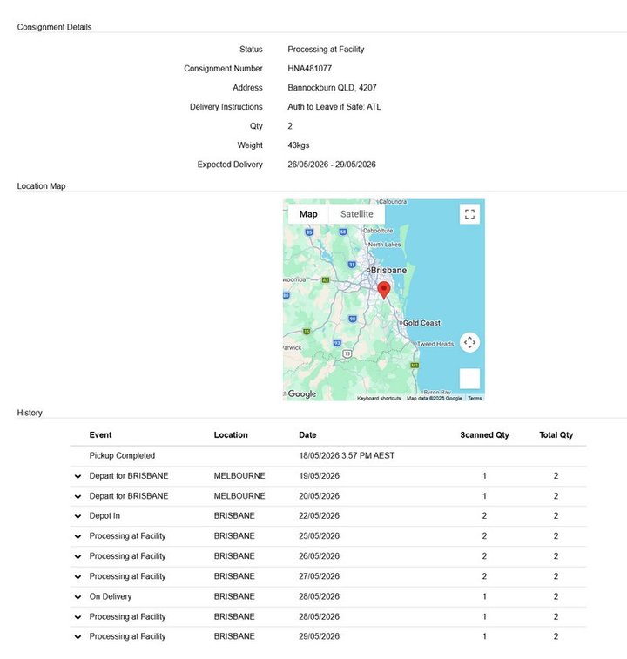Screen dimensions: 627x659
Task: Click the white square control on map
Action: click(469, 379)
